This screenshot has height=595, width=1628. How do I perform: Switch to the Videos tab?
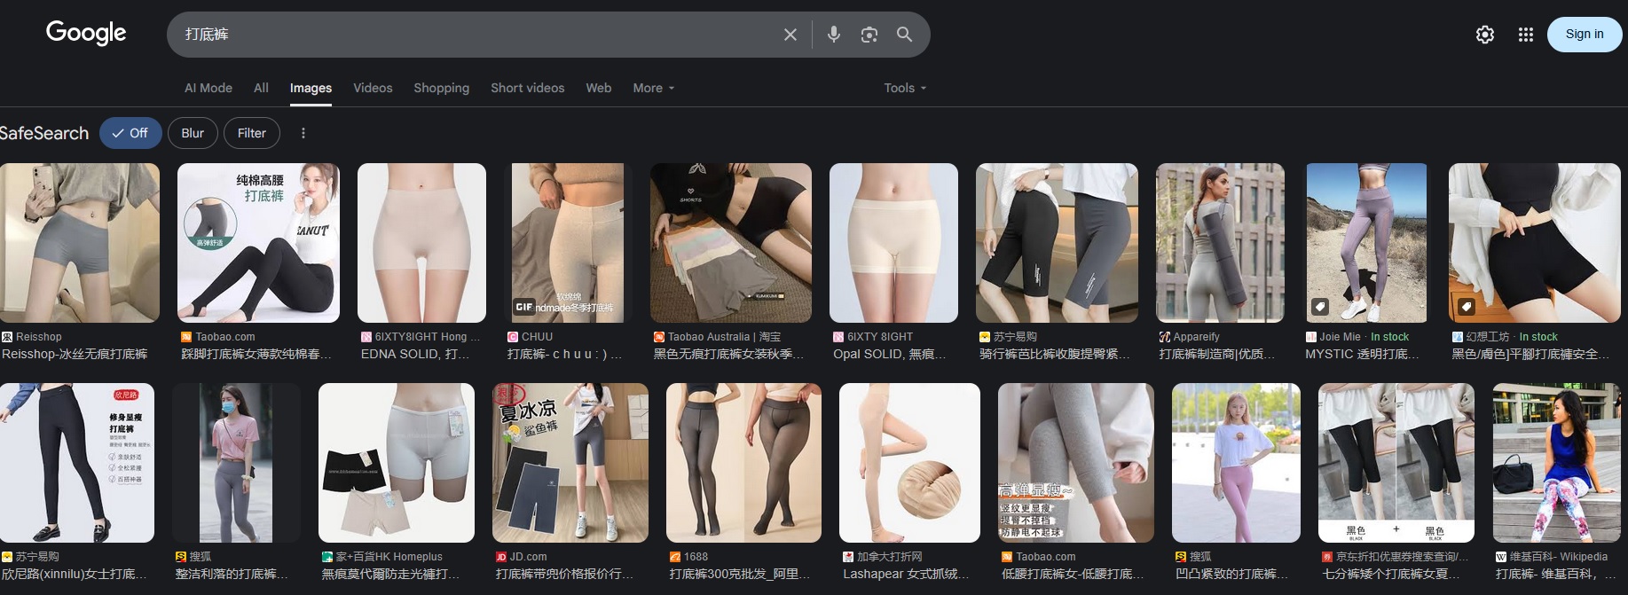(373, 88)
